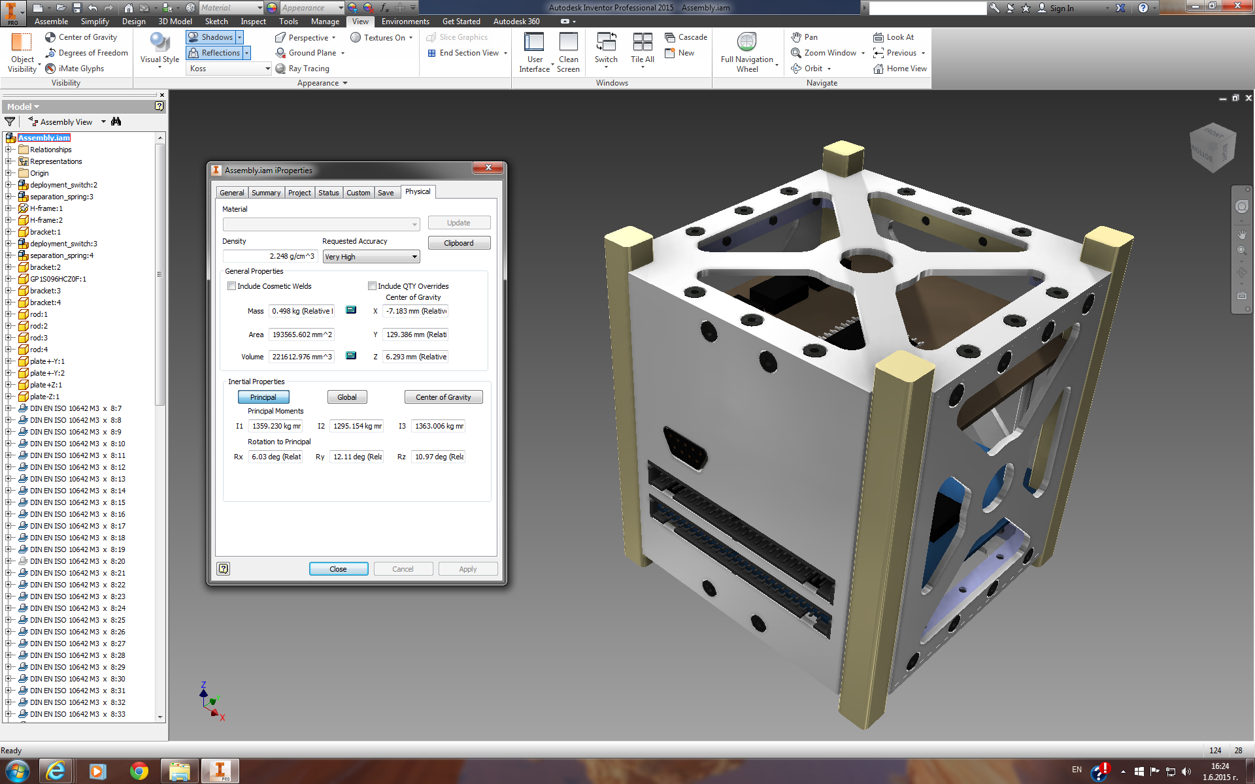1255x784 pixels.
Task: Expand the Relationships folder
Action: tap(9, 150)
